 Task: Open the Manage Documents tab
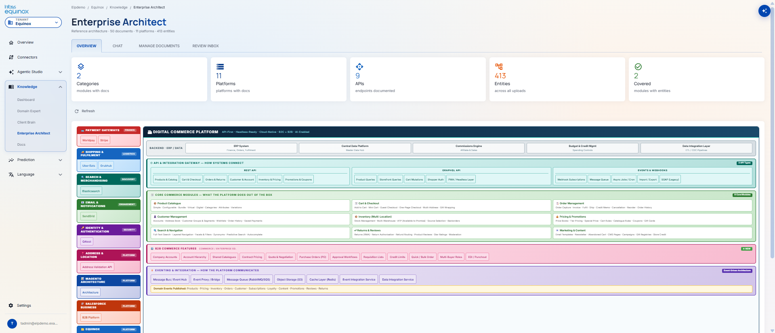point(159,46)
